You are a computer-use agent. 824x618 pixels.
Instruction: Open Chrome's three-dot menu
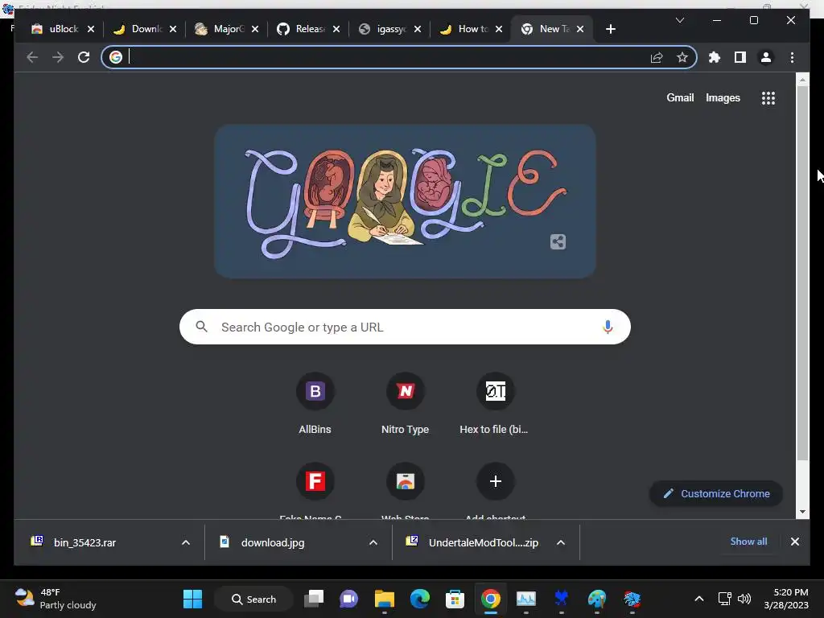coord(792,57)
